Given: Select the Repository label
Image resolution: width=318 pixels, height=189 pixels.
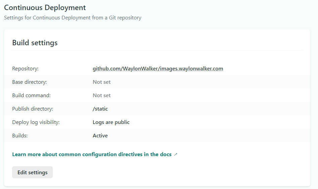Looking at the screenshot, I should tap(26, 69).
